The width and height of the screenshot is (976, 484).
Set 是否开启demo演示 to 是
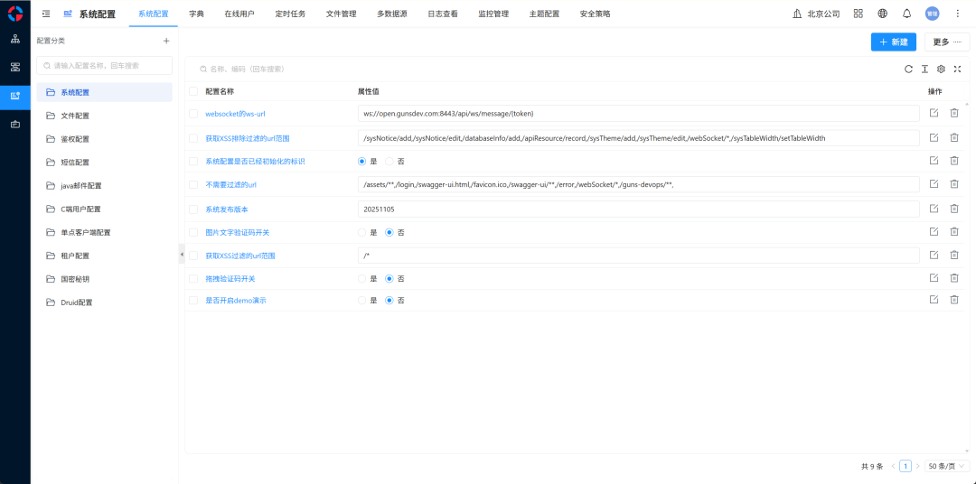pyautogui.click(x=362, y=301)
